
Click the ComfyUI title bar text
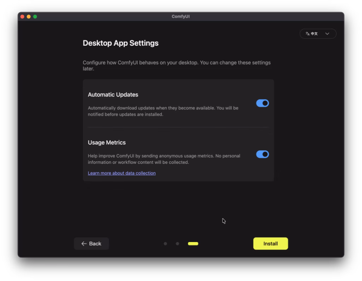(181, 17)
